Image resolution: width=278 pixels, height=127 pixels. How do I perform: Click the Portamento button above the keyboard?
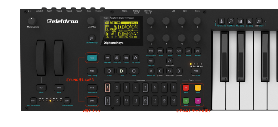pos(221,21)
